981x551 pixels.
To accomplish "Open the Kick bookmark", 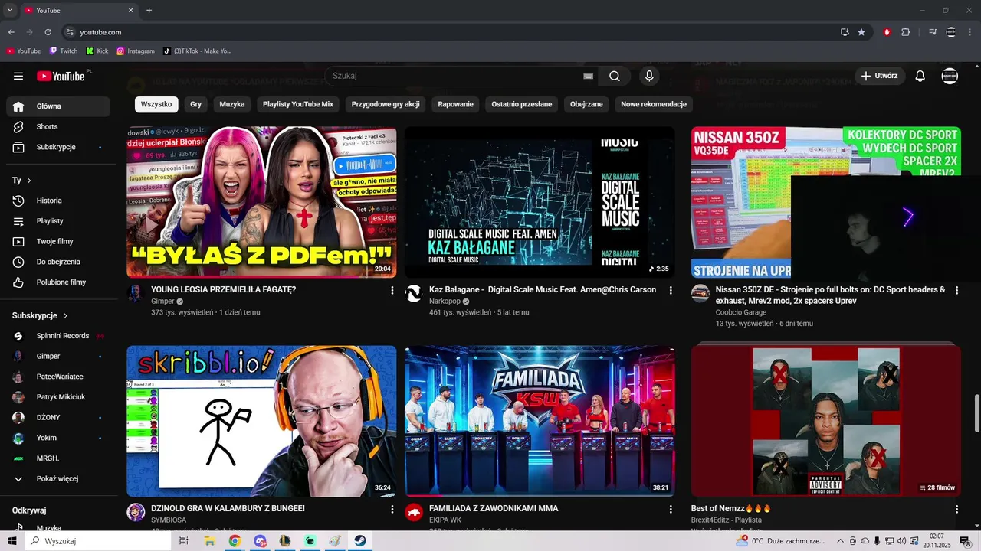I will tap(97, 51).
